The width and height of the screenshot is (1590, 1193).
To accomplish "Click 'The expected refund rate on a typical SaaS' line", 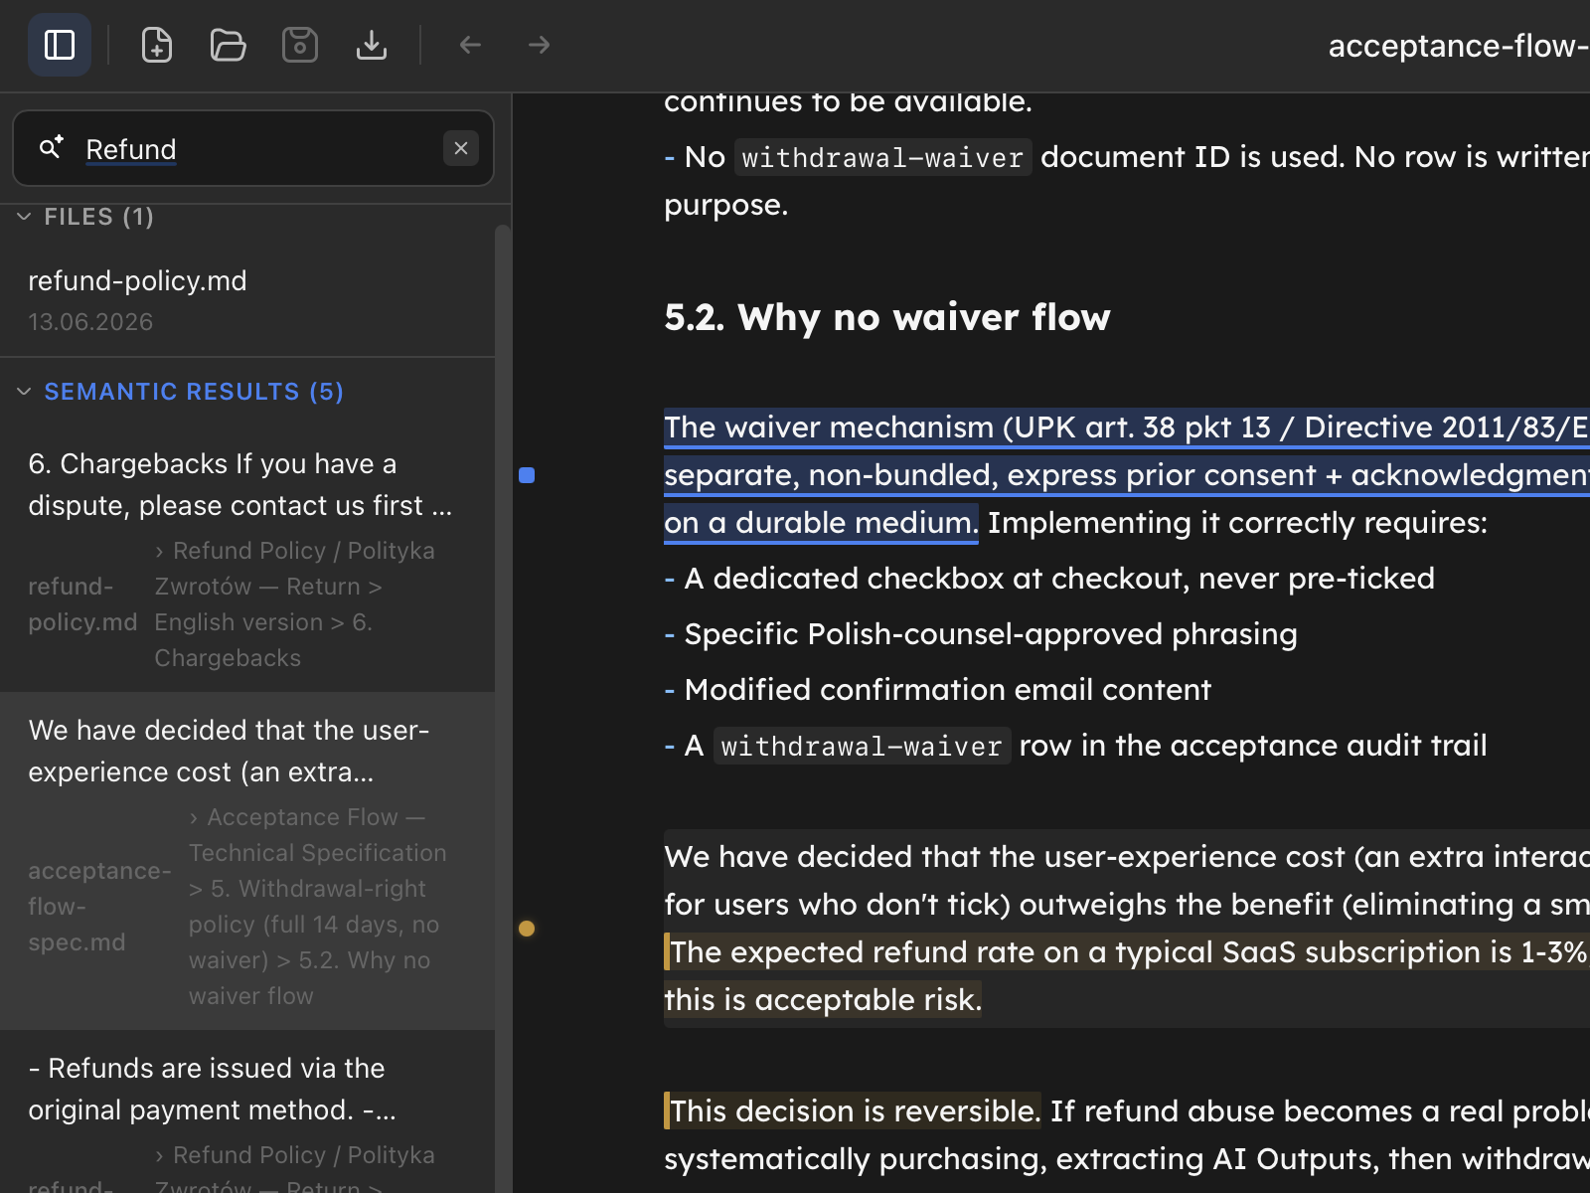I will pos(1127,952).
